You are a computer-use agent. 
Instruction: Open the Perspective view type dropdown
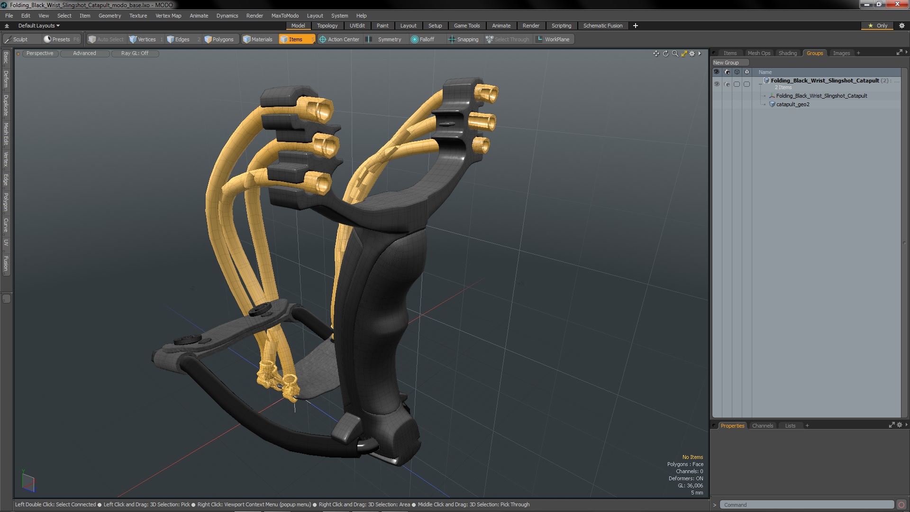[x=40, y=53]
